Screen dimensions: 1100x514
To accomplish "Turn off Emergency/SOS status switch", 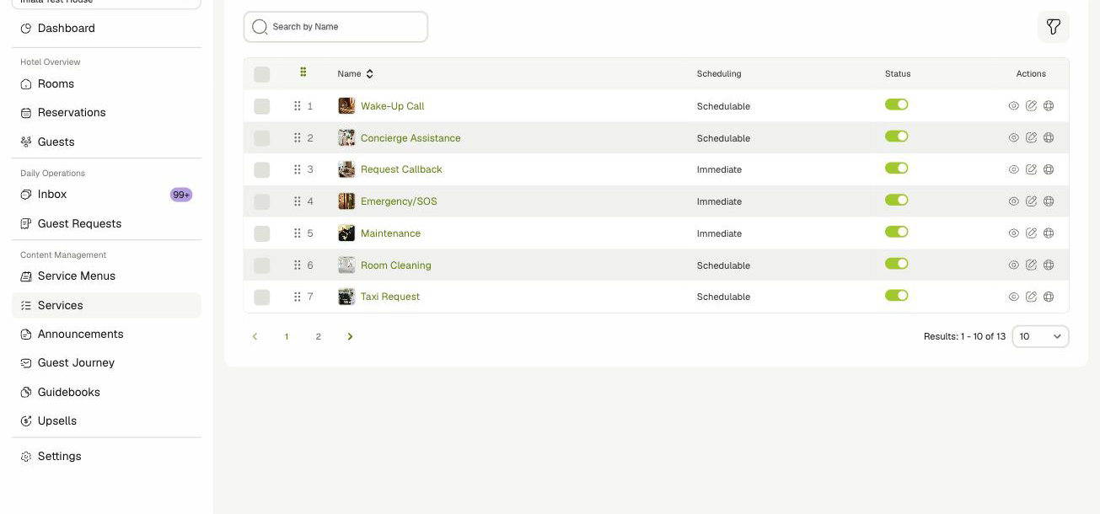I will click(x=896, y=200).
